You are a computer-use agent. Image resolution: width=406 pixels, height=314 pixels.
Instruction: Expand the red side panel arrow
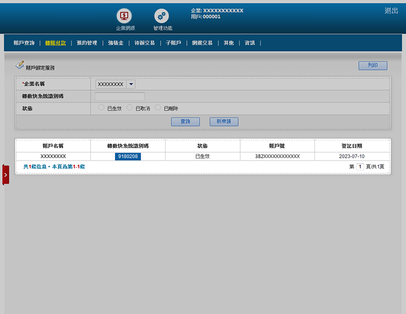coord(6,175)
